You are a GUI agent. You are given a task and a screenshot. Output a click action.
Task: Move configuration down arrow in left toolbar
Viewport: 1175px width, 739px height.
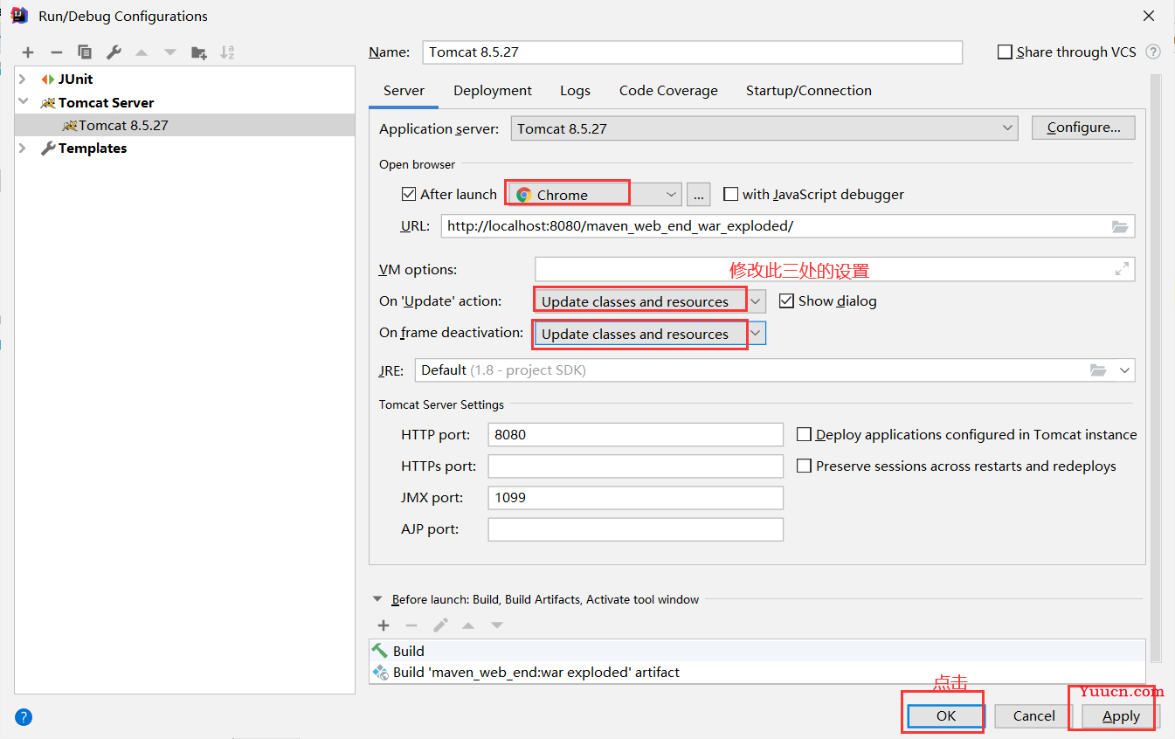tap(170, 52)
